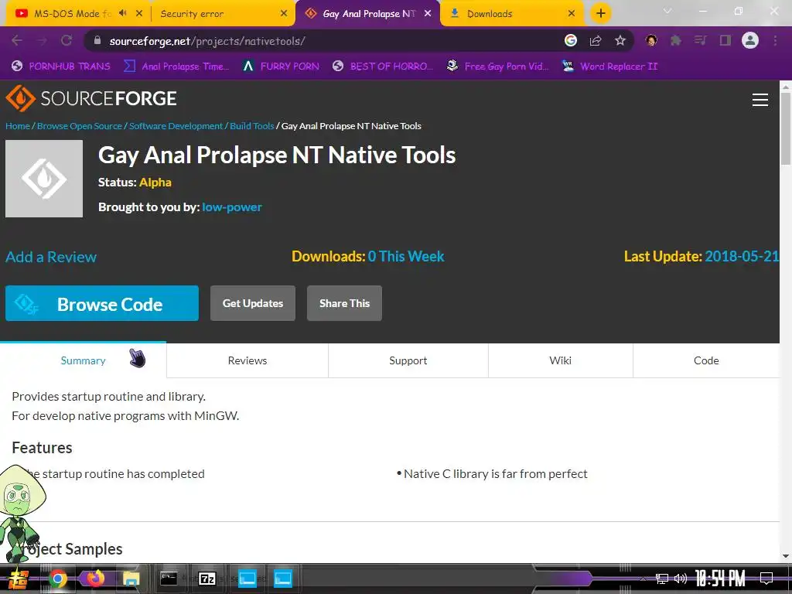Switch to Chrome in the taskbar
This screenshot has height=594, width=792.
click(x=57, y=579)
